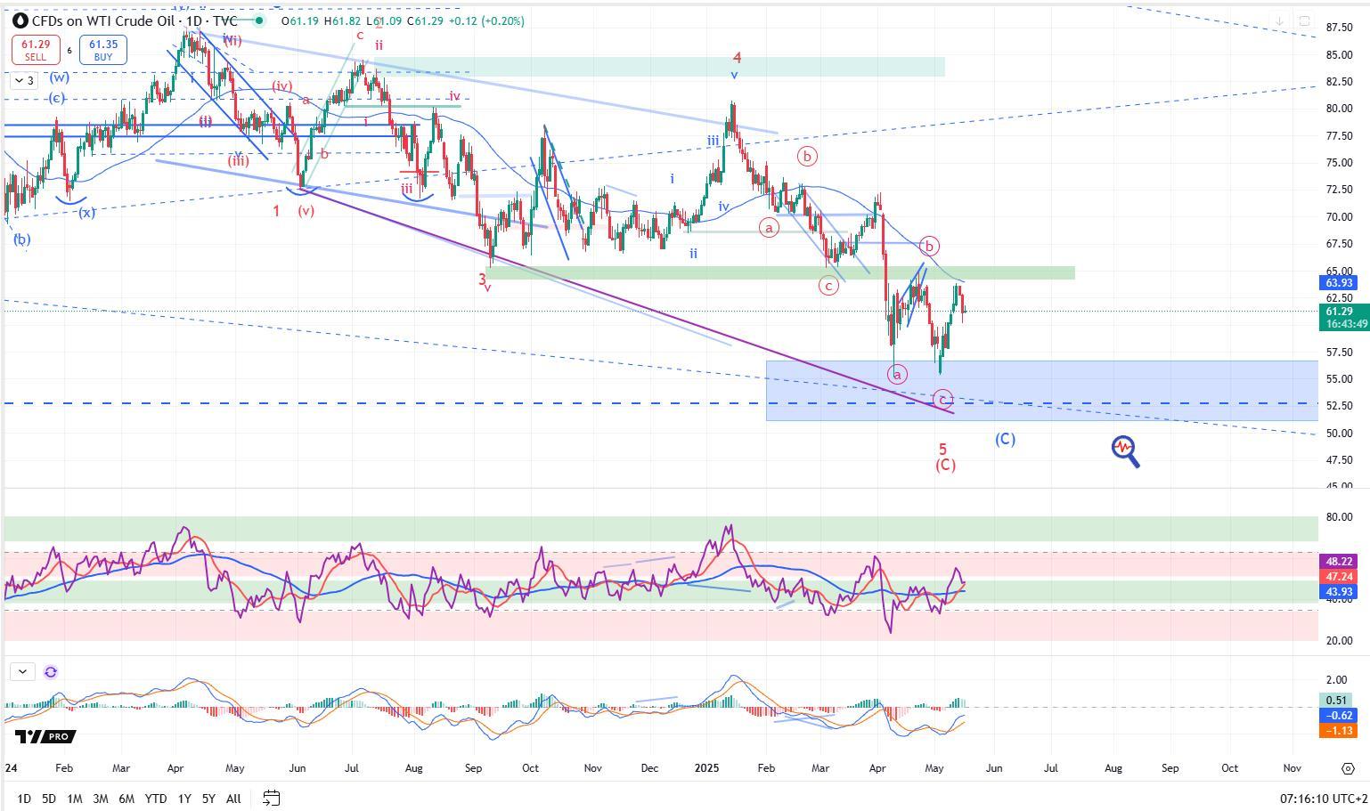Click the red wave label 5 near chart bottom
Viewport: 1370px width, 811px height.
pyautogui.click(x=942, y=450)
